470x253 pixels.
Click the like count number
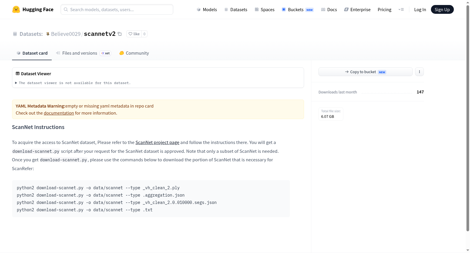[x=145, y=34]
